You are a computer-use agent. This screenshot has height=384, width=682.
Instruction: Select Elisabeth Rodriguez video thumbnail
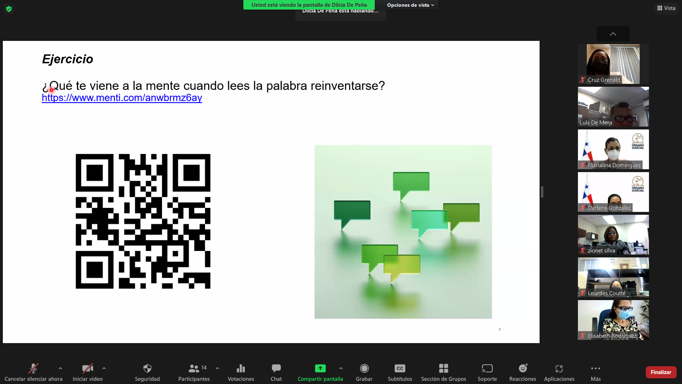point(613,320)
